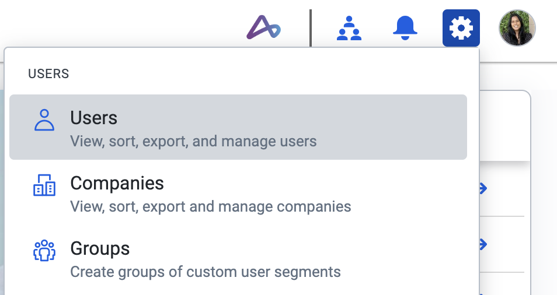Click the vertical divider beside the logo
The width and height of the screenshot is (557, 295).
click(311, 27)
